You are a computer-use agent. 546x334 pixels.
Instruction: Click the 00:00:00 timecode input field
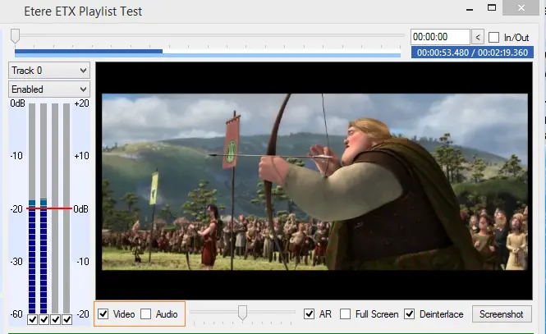tap(439, 37)
